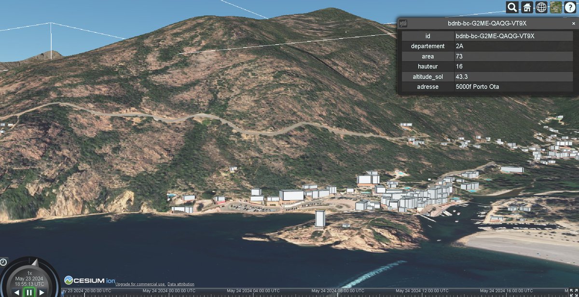Open the geocoder search magnifier

pyautogui.click(x=512, y=7)
